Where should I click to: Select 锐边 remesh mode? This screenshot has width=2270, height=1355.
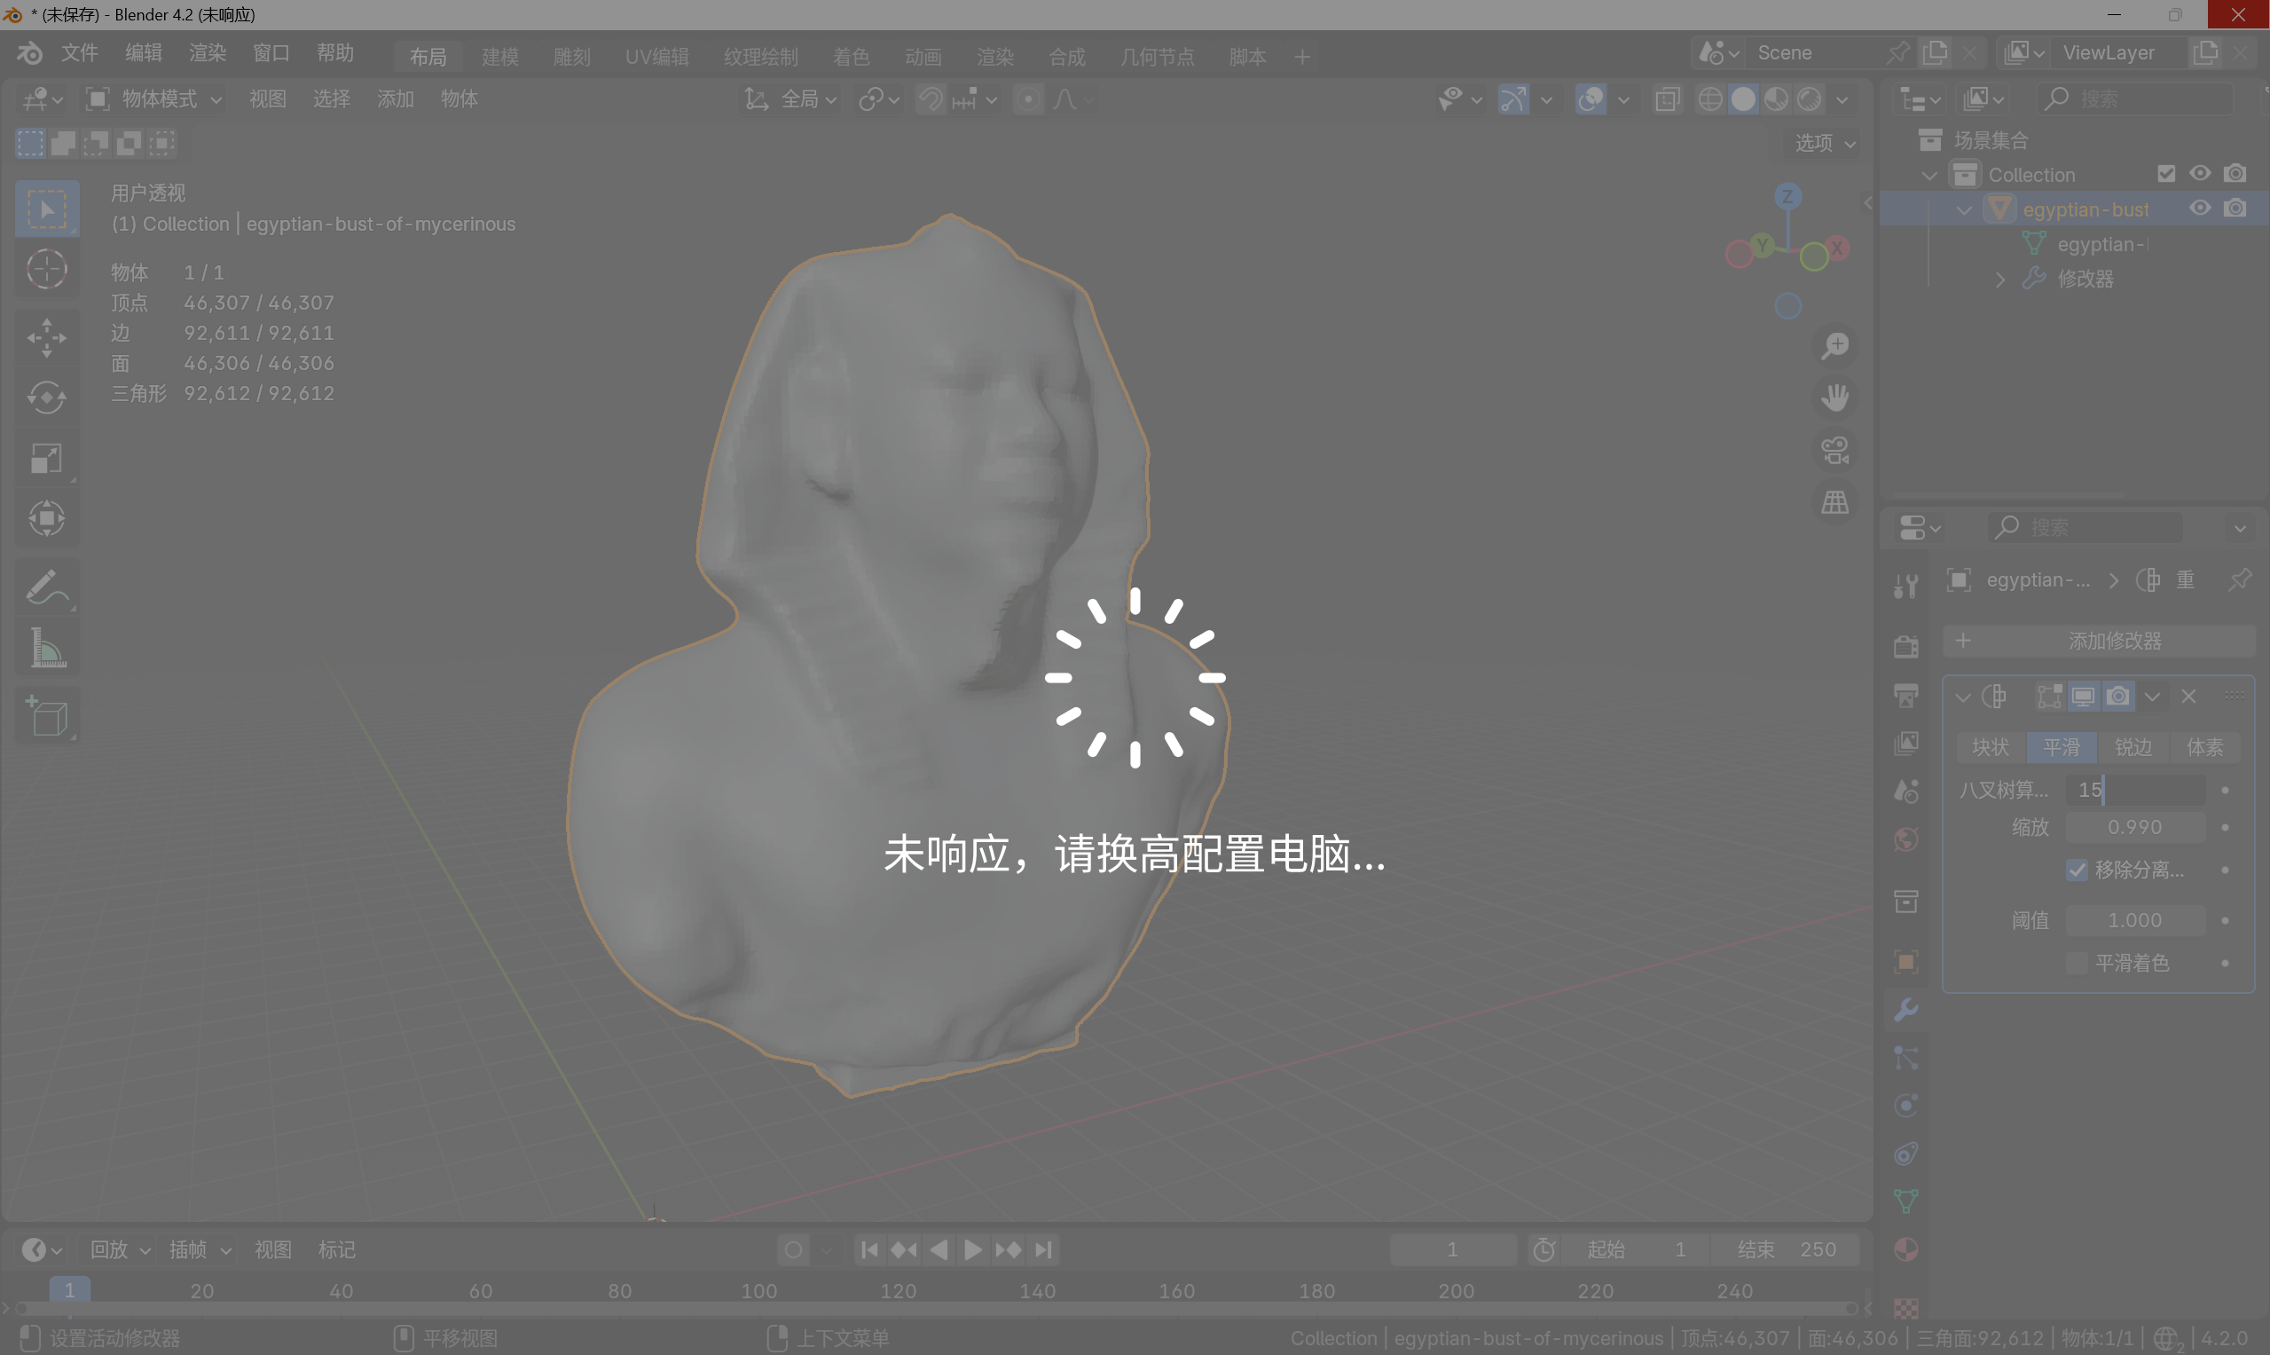point(2133,747)
